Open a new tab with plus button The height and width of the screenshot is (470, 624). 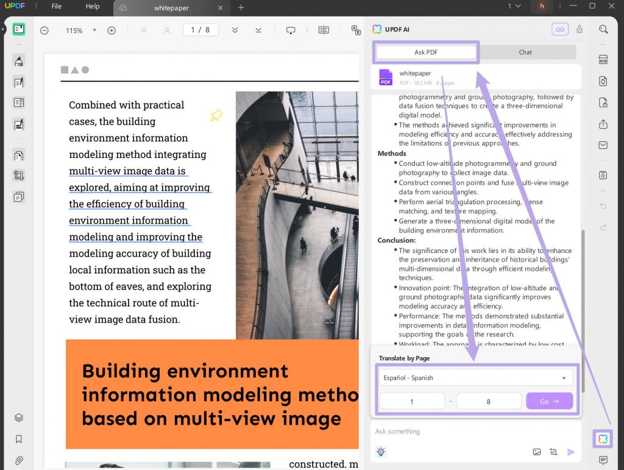(x=241, y=7)
